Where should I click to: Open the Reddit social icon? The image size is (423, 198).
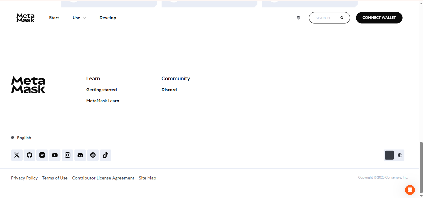pos(93,155)
